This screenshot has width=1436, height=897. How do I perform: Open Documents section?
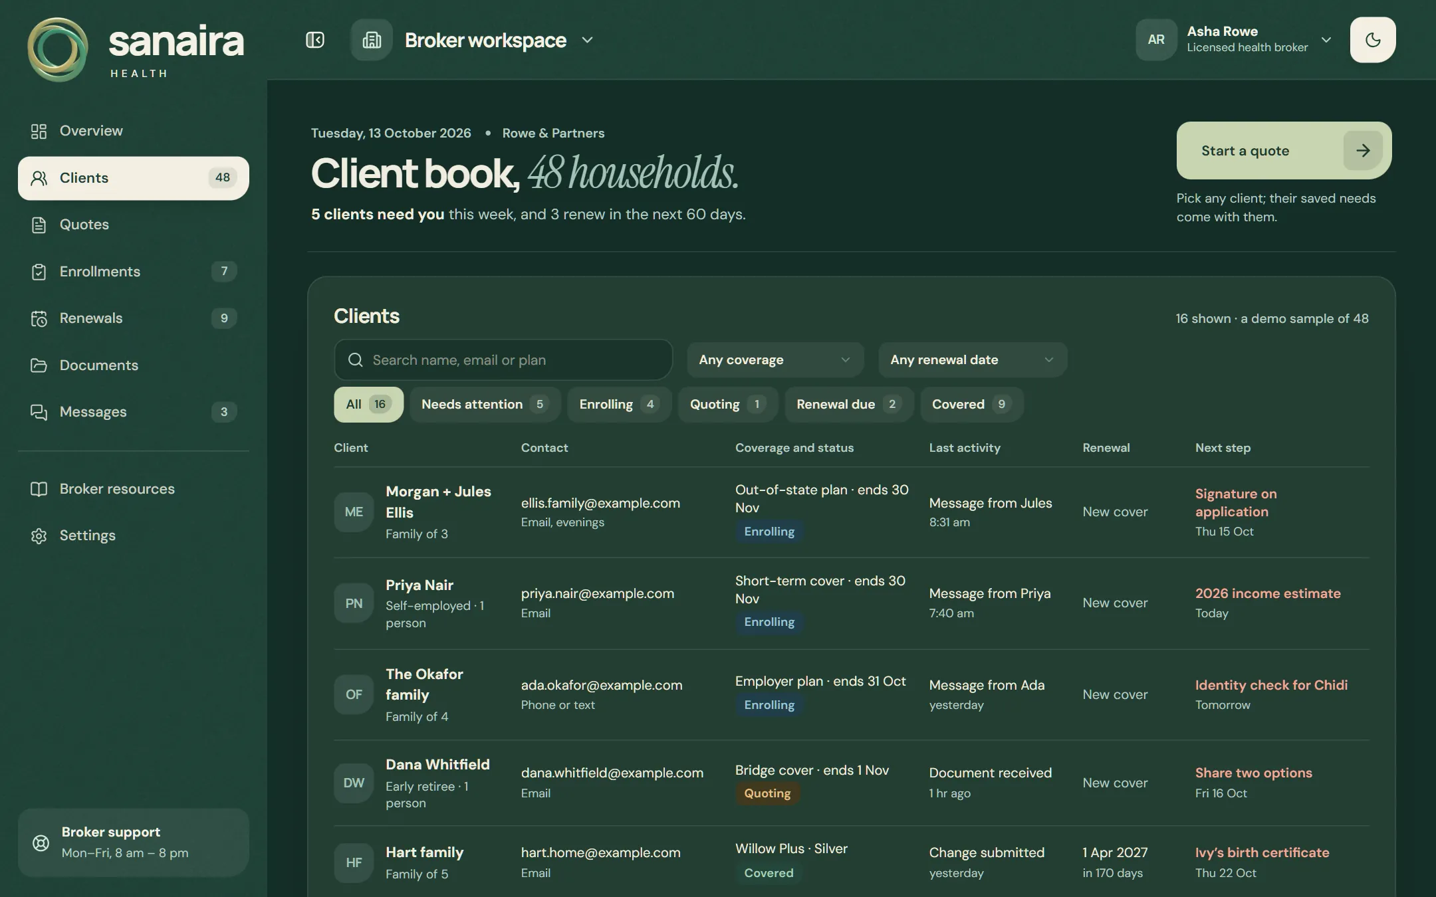tap(133, 365)
